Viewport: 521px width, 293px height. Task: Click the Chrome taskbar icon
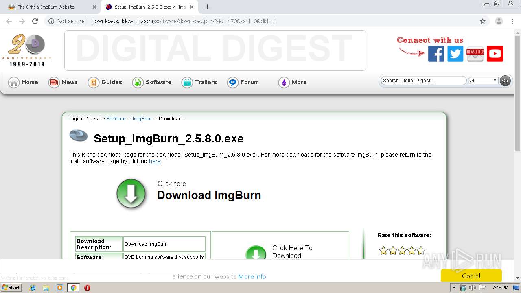tap(74, 288)
